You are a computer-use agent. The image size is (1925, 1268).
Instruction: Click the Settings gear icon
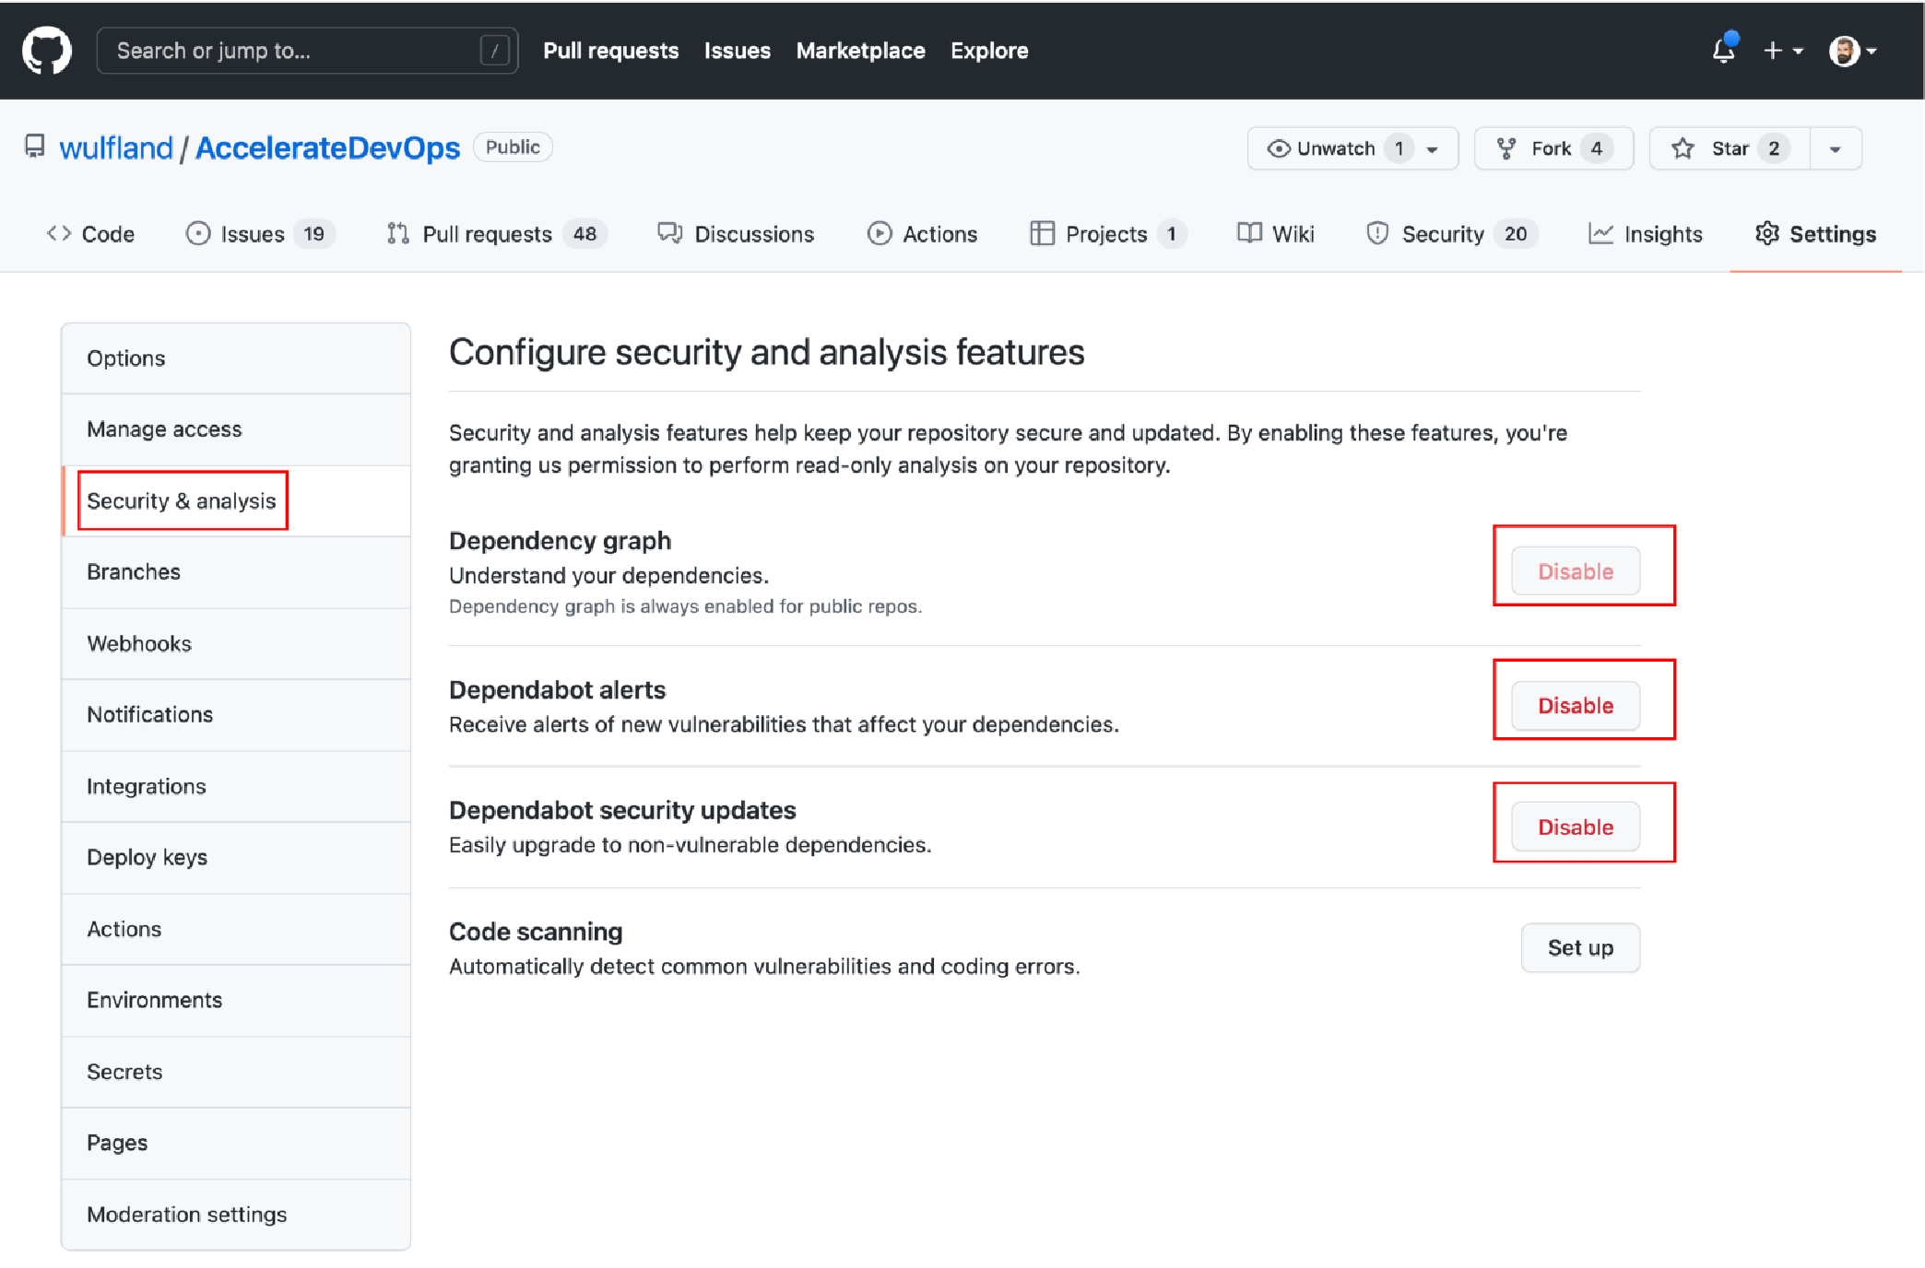tap(1767, 233)
